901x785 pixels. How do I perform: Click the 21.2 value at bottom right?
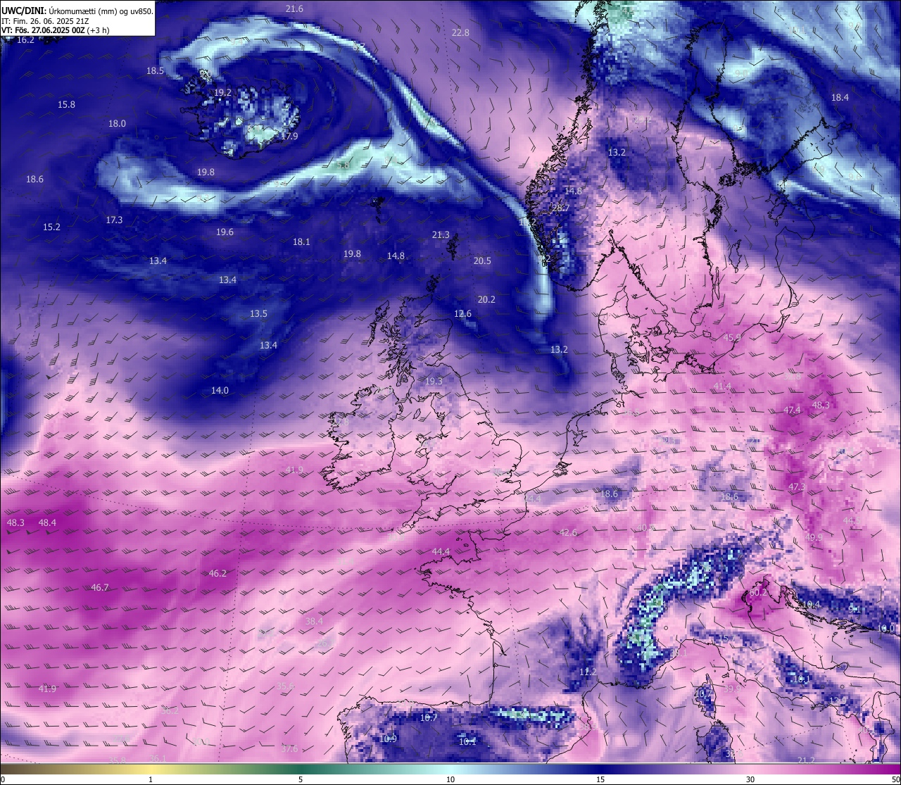(x=806, y=760)
